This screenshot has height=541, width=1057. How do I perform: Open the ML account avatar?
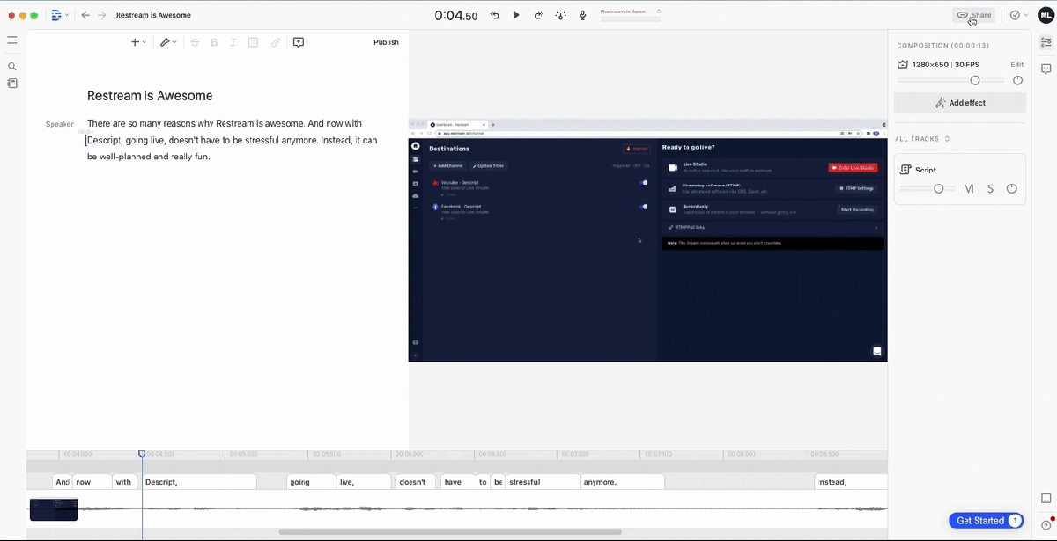coord(1045,15)
